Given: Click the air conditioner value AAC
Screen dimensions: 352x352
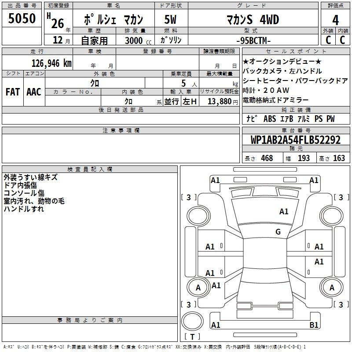Looking at the screenshot, I should tap(34, 92).
